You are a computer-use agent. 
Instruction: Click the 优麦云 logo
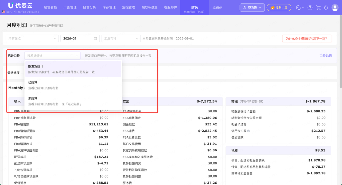click(x=21, y=5)
